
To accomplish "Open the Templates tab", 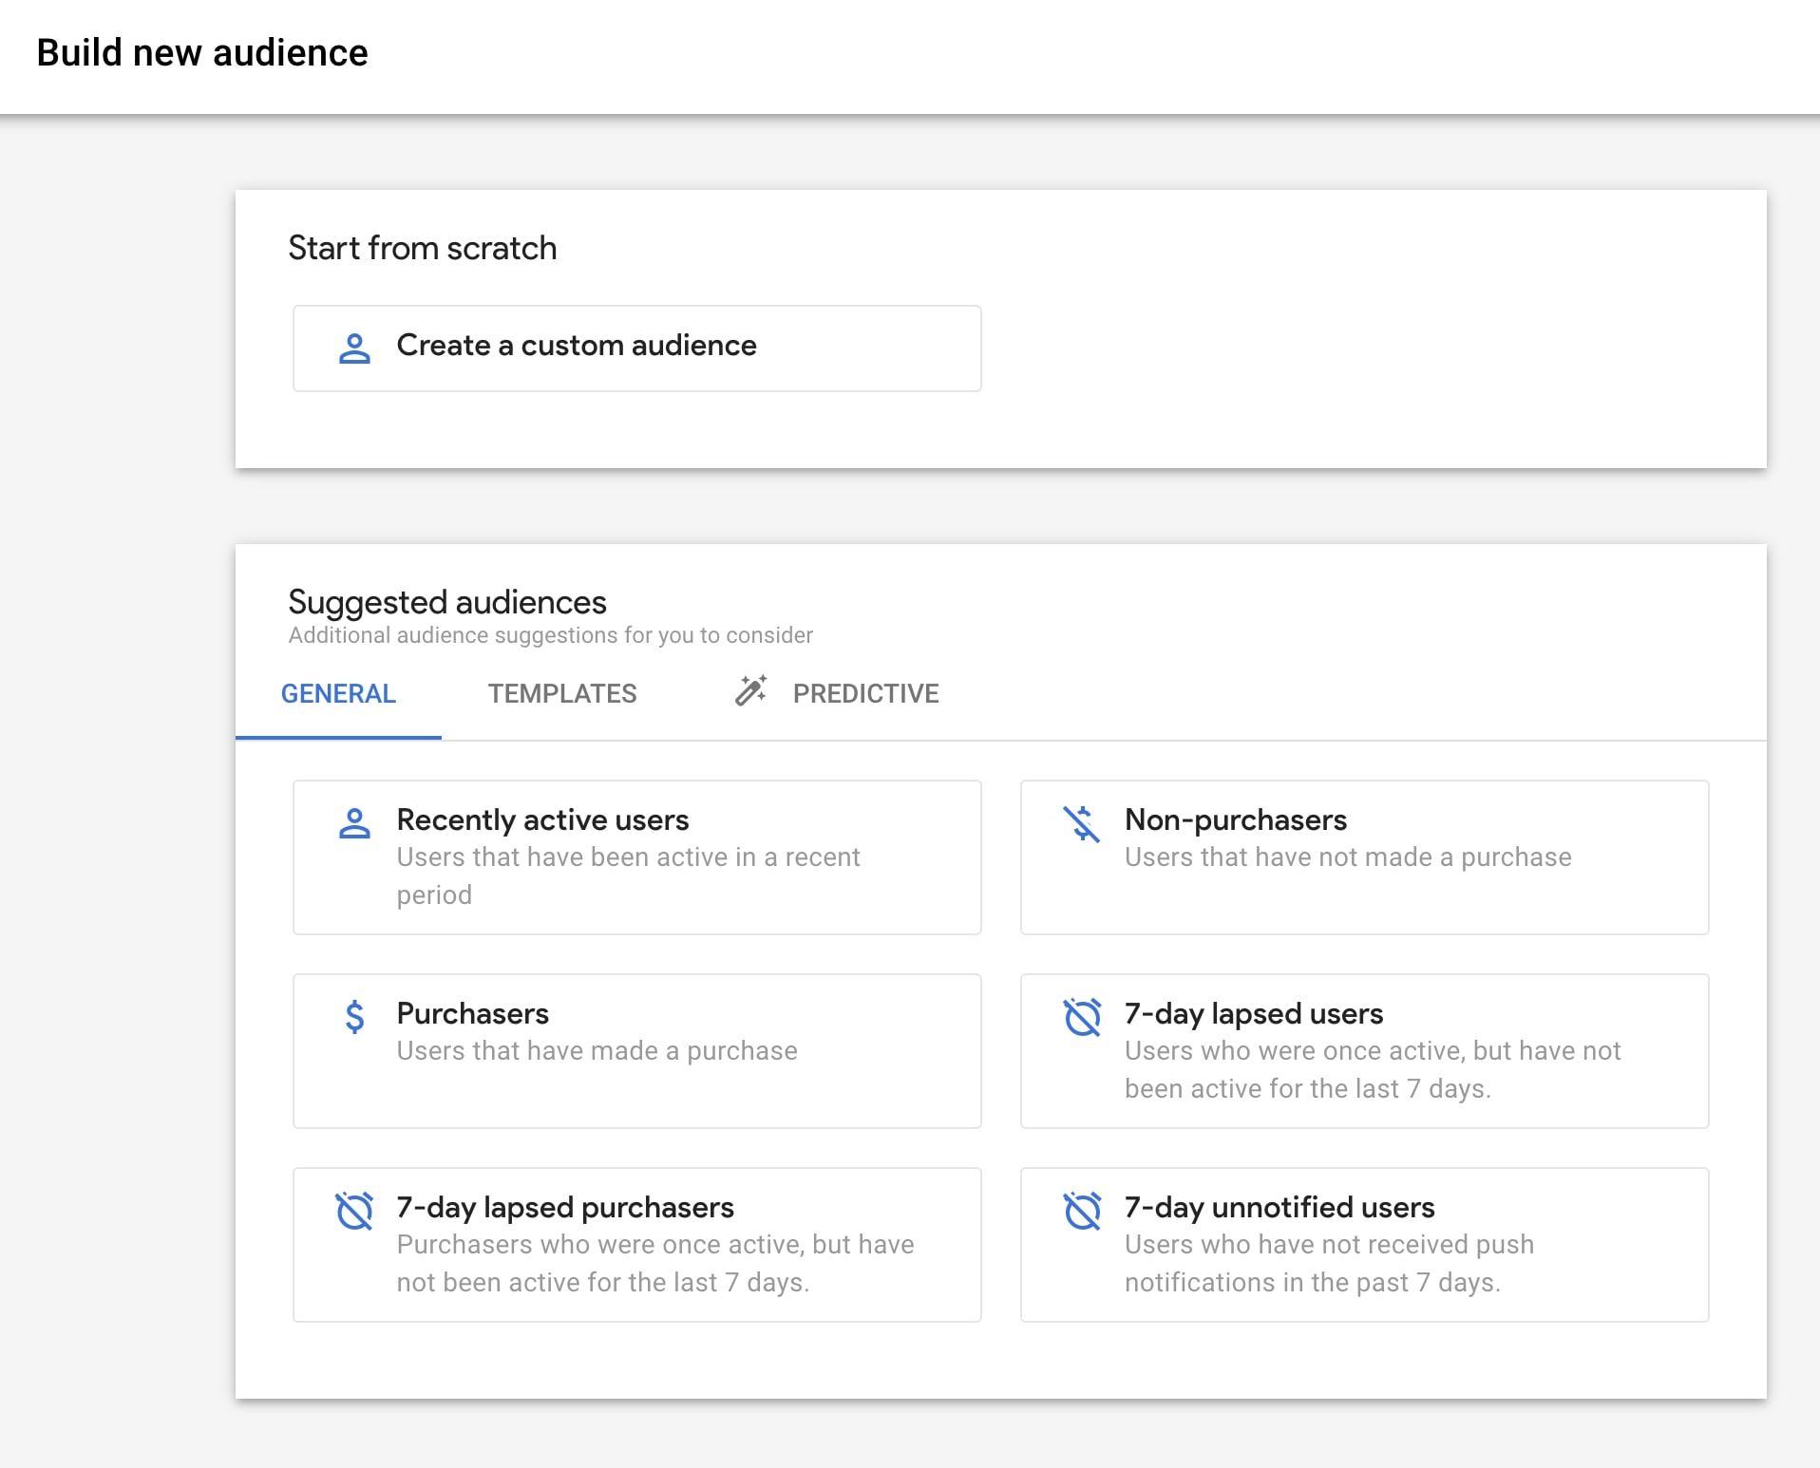I will [x=562, y=693].
